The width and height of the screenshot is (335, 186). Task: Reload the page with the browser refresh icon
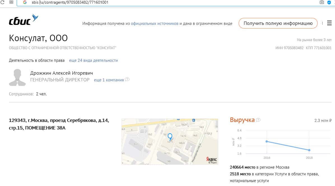[x=3, y=2]
